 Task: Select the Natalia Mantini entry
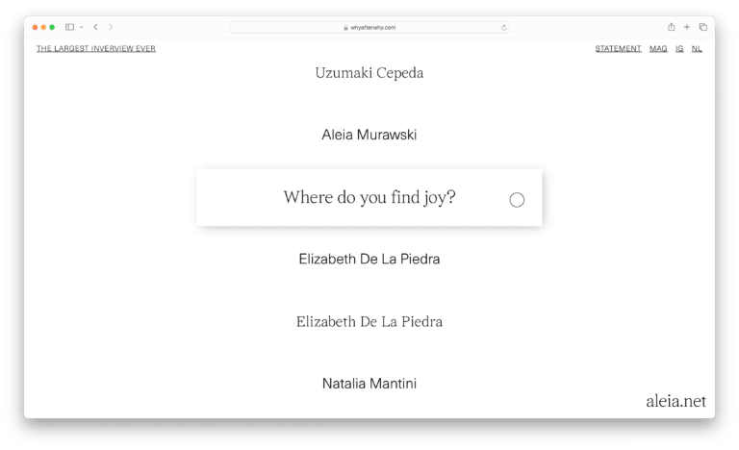[369, 384]
